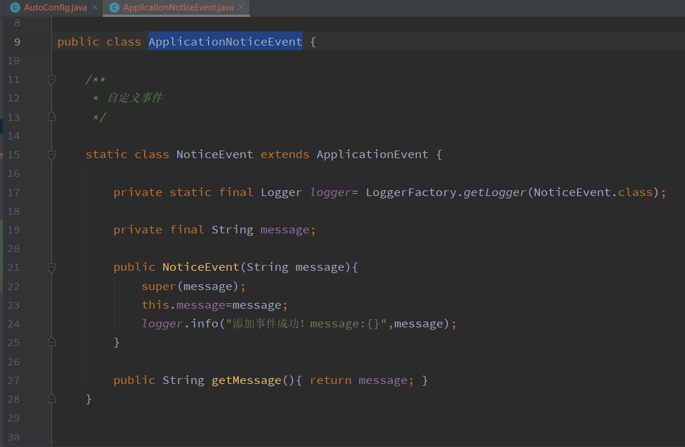Click the class icon on ApplicationNoticeEvent.java tab

click(x=114, y=8)
